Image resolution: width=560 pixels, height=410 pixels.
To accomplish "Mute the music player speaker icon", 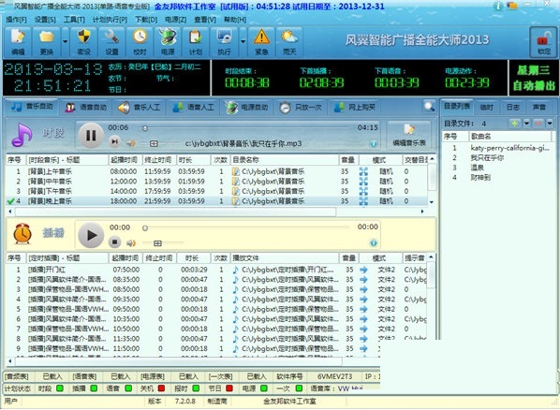I will click(131, 143).
